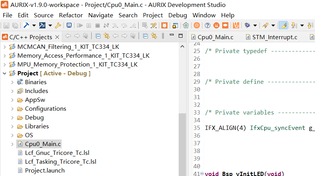Switch to the STM_Interrupt.c editor tab
Screen dimensions: 315x176
pyautogui.click(x=272, y=37)
